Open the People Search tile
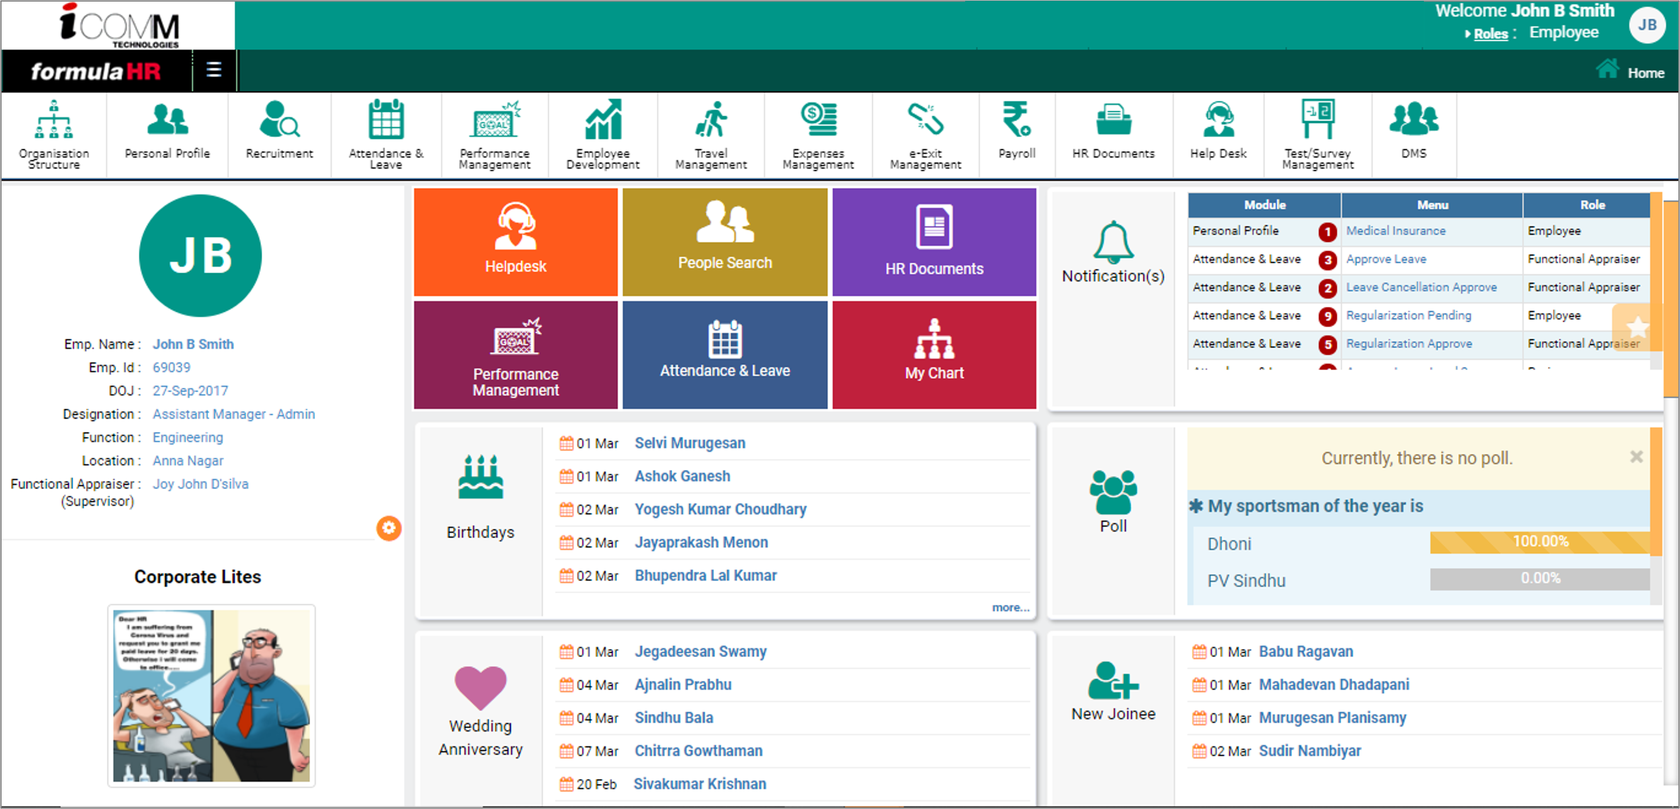The height and width of the screenshot is (809, 1680). pos(724,242)
